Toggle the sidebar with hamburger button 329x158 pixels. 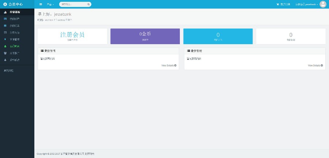click(41, 4)
